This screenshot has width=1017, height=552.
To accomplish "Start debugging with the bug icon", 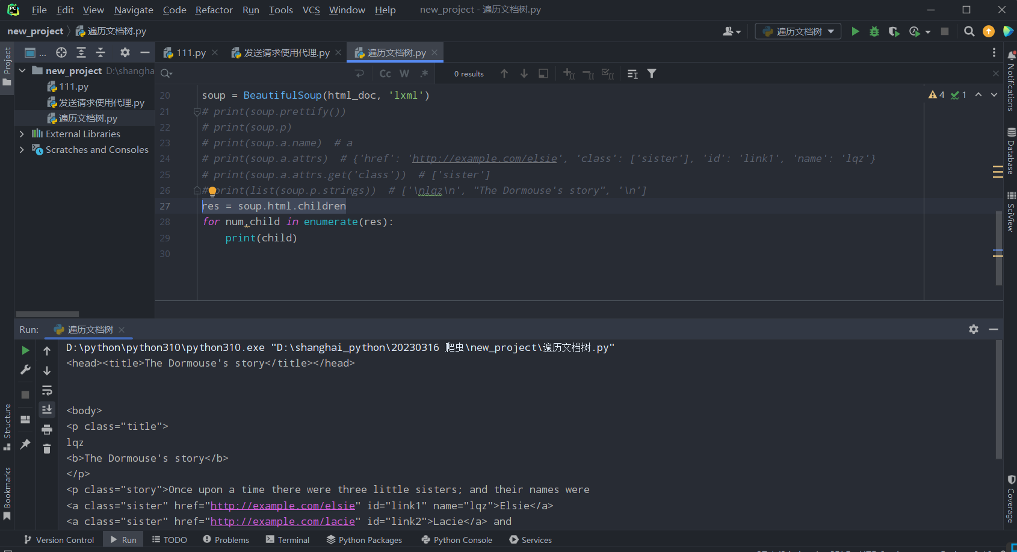I will click(874, 31).
